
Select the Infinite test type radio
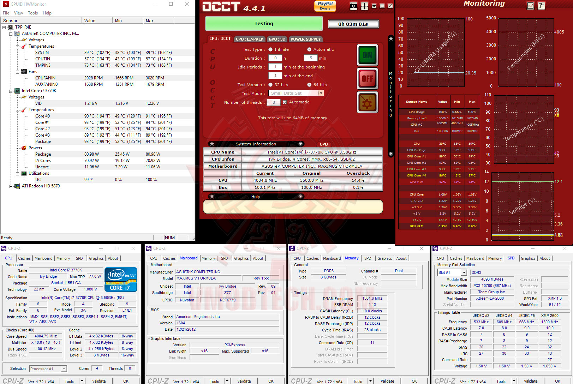(270, 49)
